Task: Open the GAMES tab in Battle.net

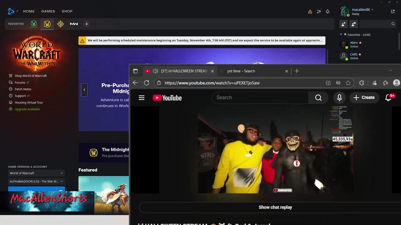Action: click(x=48, y=11)
